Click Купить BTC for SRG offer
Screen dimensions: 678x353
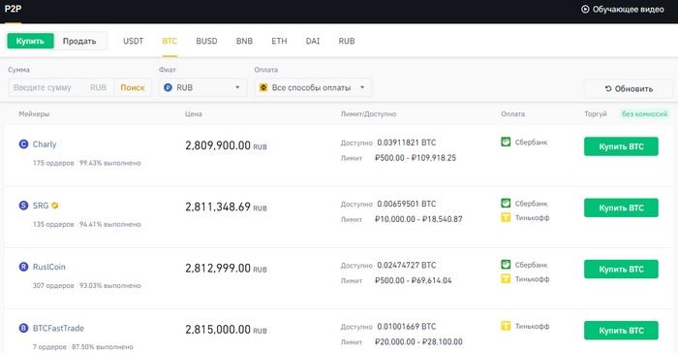pyautogui.click(x=621, y=208)
